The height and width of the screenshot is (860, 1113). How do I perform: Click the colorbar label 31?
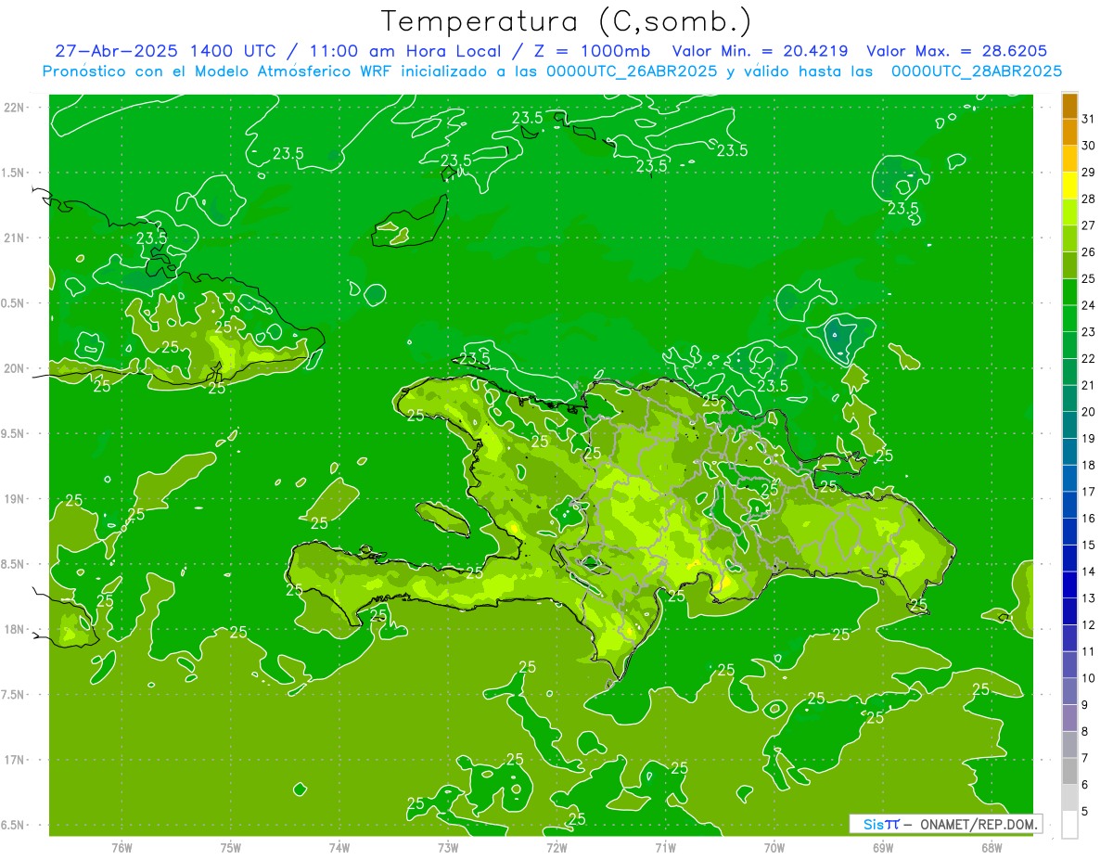click(x=1088, y=119)
